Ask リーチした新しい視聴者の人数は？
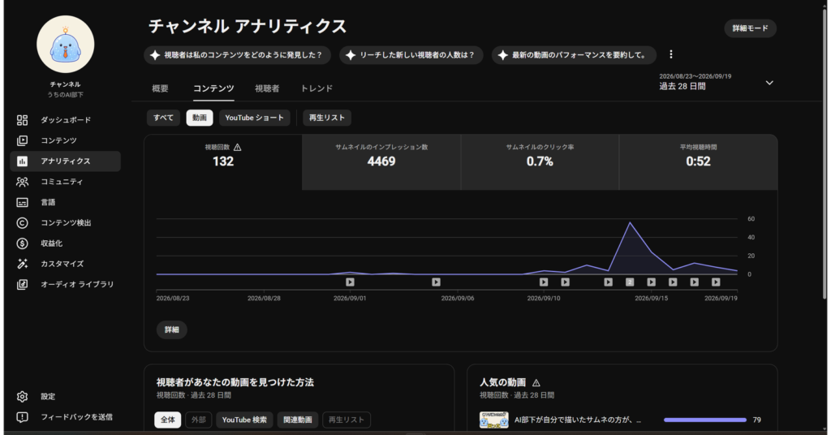The width and height of the screenshot is (831, 435). coord(411,55)
